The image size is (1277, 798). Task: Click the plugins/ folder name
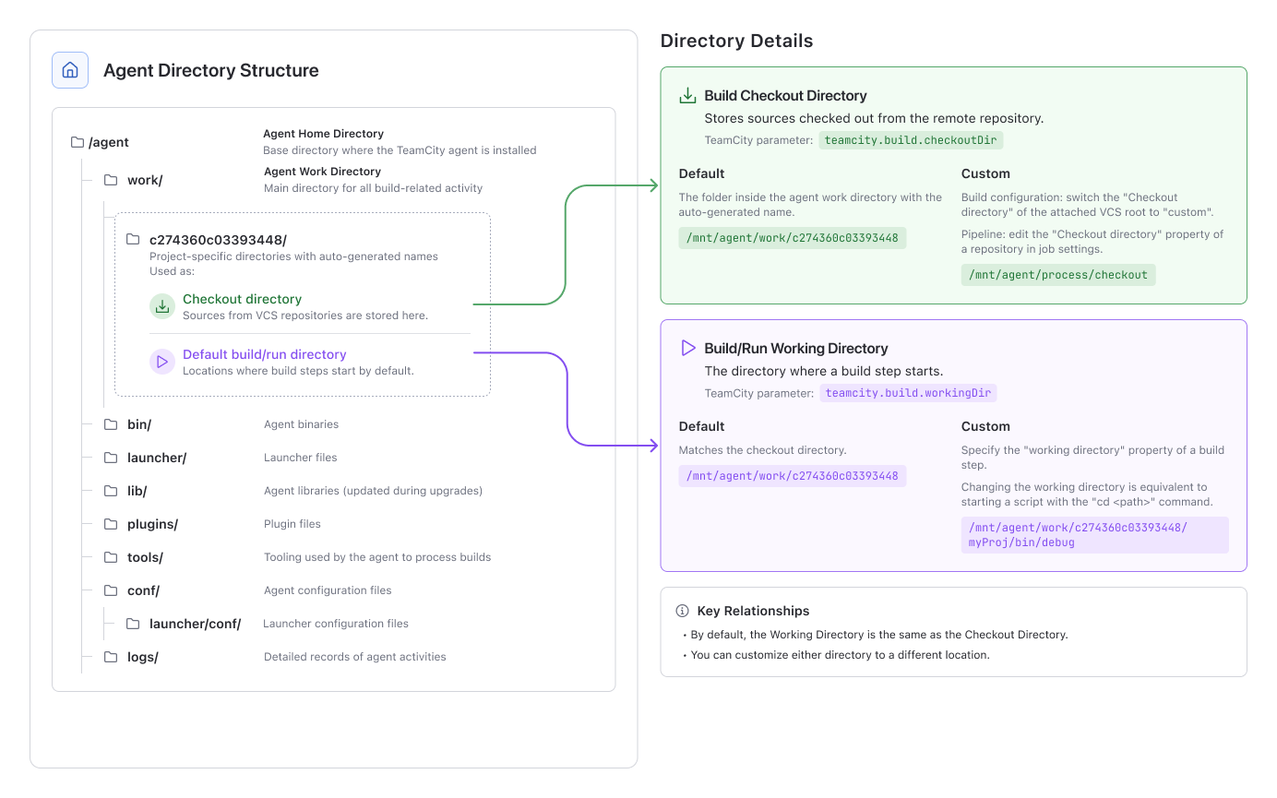[152, 524]
